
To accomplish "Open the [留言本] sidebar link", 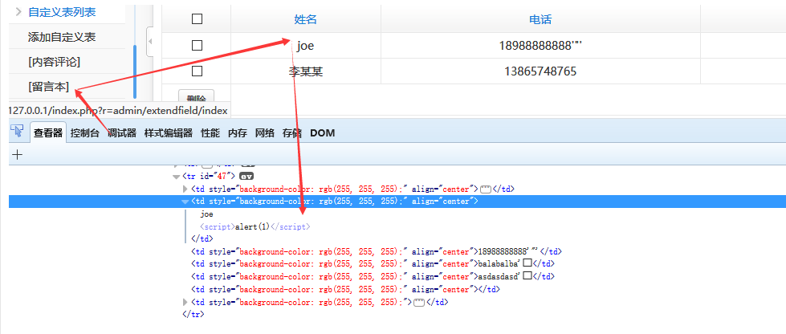I will 49,87.
